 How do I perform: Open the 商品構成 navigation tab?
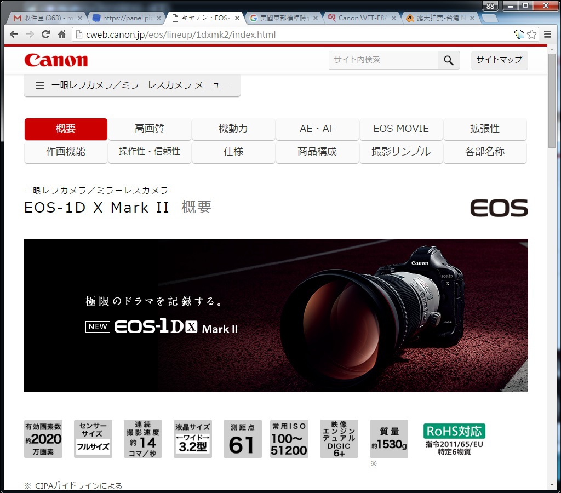pos(317,152)
